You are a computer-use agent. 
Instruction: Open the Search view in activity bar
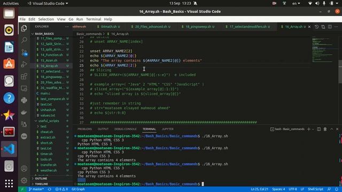24,40
